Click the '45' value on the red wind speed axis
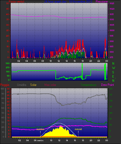The image size is (121, 144). [7, 9]
